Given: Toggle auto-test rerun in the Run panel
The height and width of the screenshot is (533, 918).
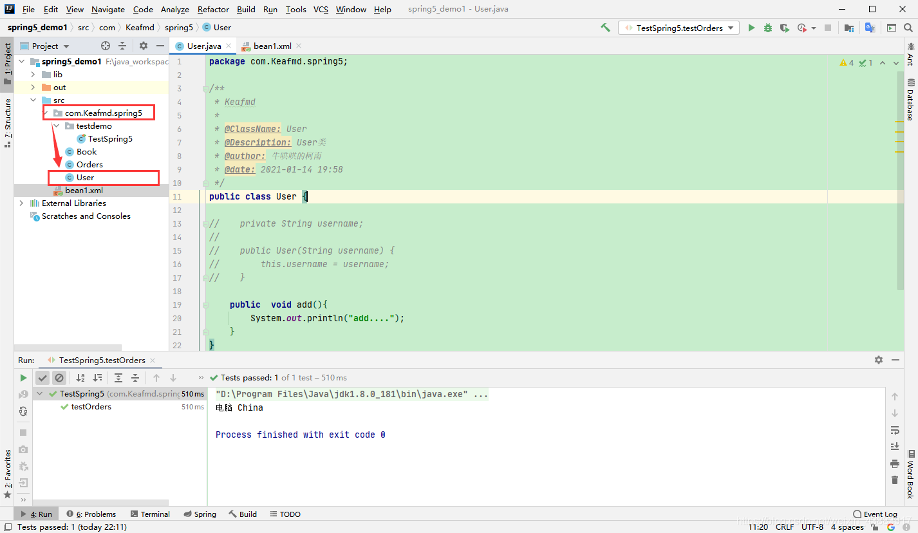Looking at the screenshot, I should [x=23, y=411].
